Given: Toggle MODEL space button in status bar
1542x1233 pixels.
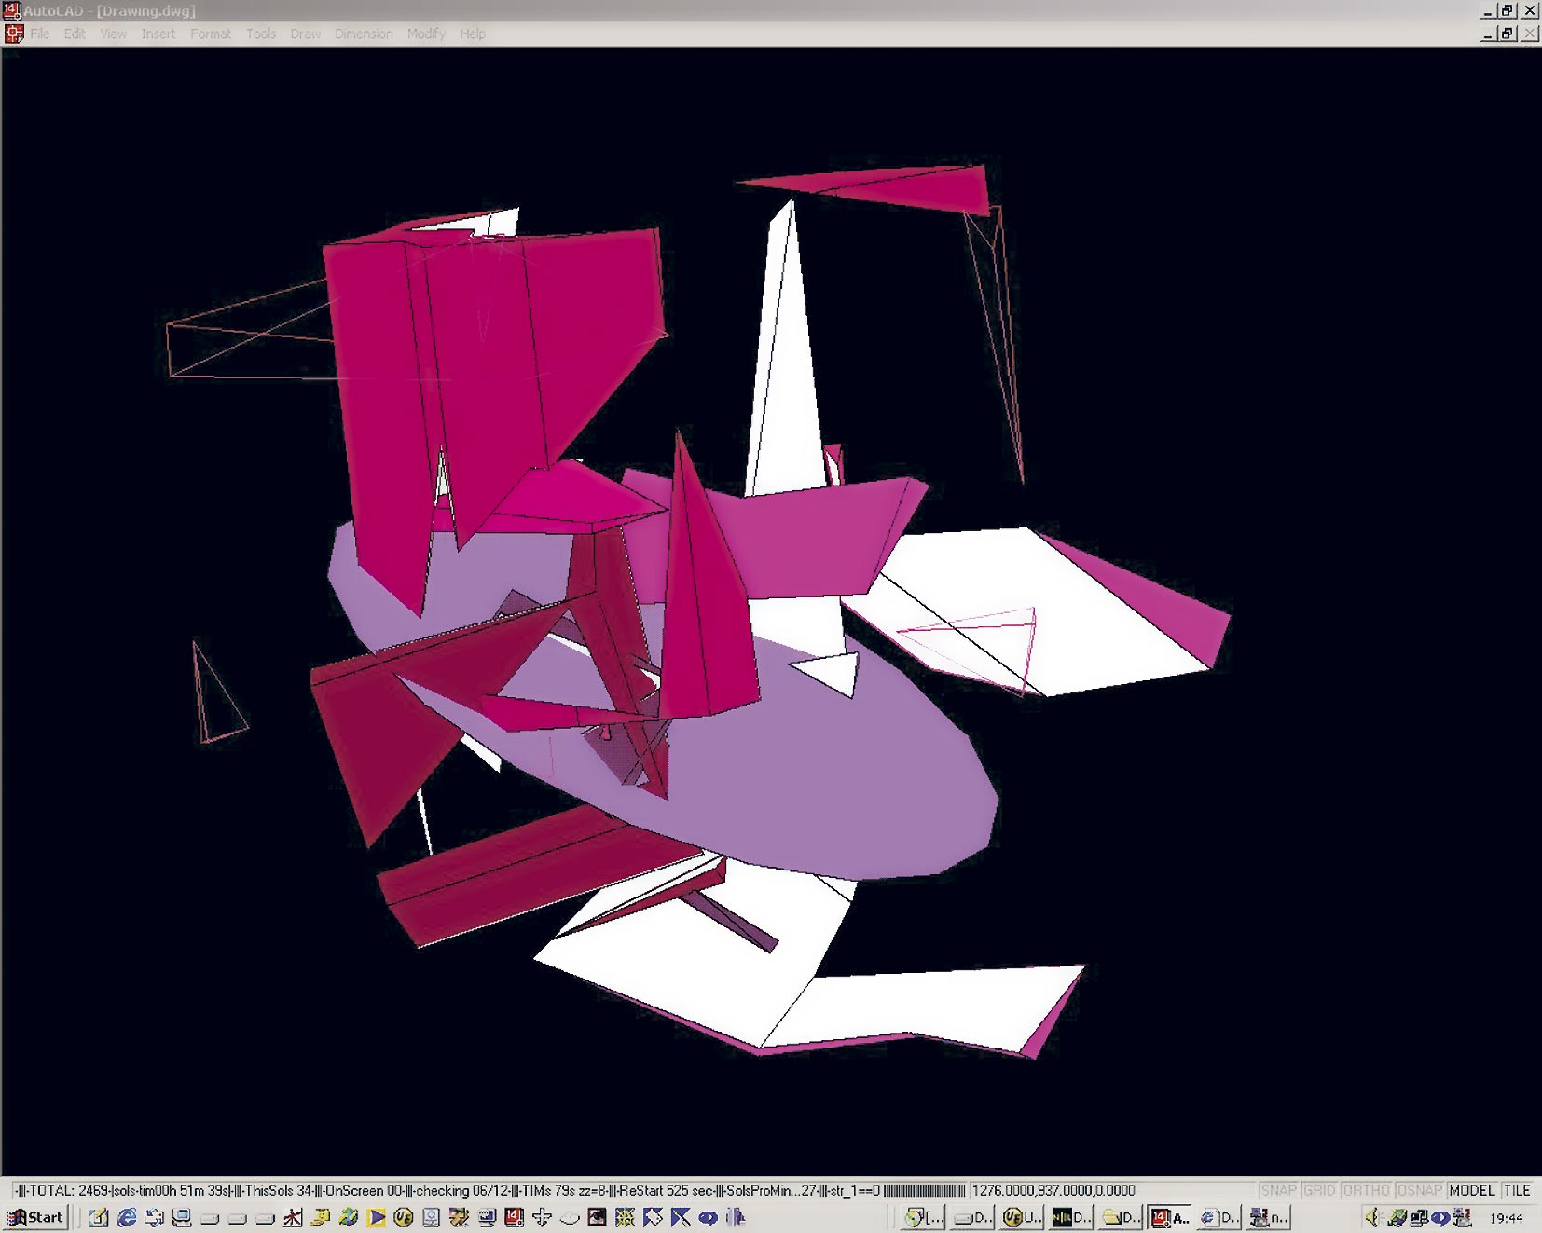Looking at the screenshot, I should click(1472, 1190).
